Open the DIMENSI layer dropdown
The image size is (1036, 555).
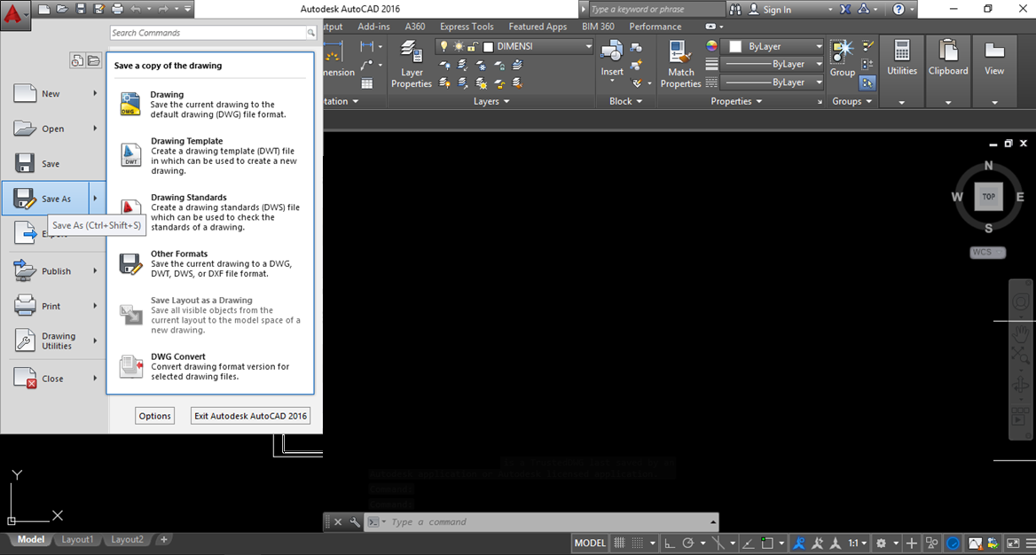(514, 47)
